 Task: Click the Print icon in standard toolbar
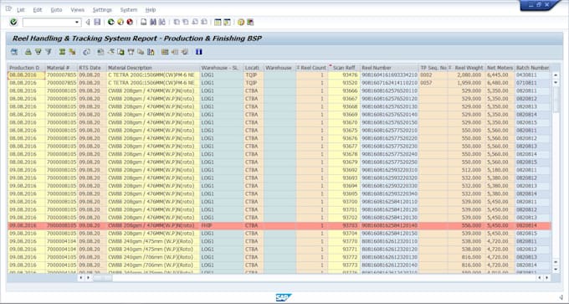[144, 22]
